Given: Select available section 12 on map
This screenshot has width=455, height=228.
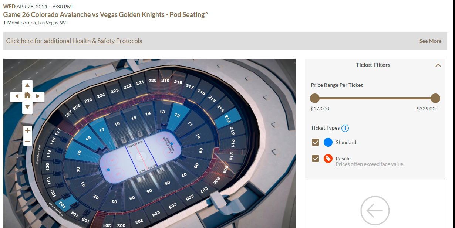Looking at the screenshot, I should (178, 115).
